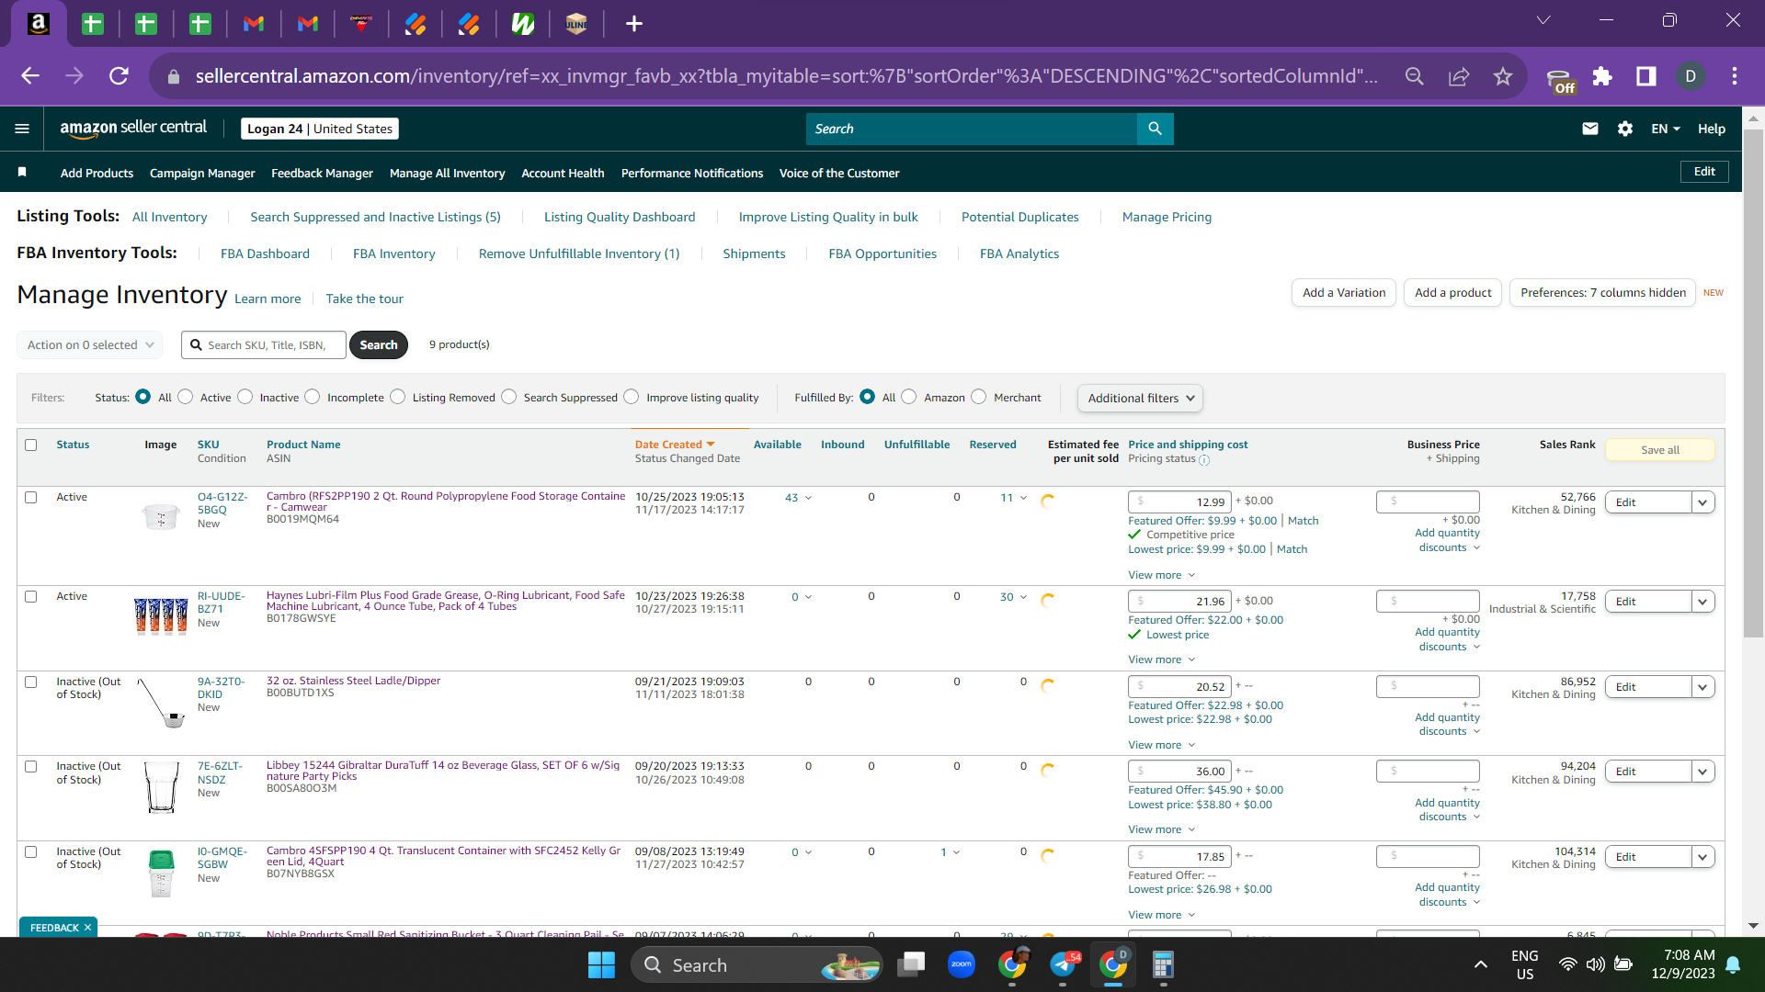Image resolution: width=1765 pixels, height=992 pixels.
Task: Open the FBA Dashboard link
Action: (x=265, y=254)
